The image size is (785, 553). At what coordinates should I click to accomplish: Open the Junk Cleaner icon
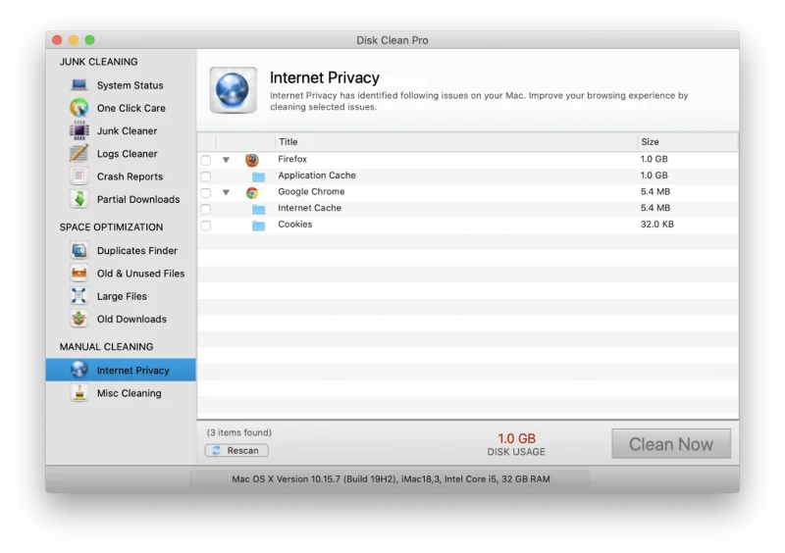(79, 130)
